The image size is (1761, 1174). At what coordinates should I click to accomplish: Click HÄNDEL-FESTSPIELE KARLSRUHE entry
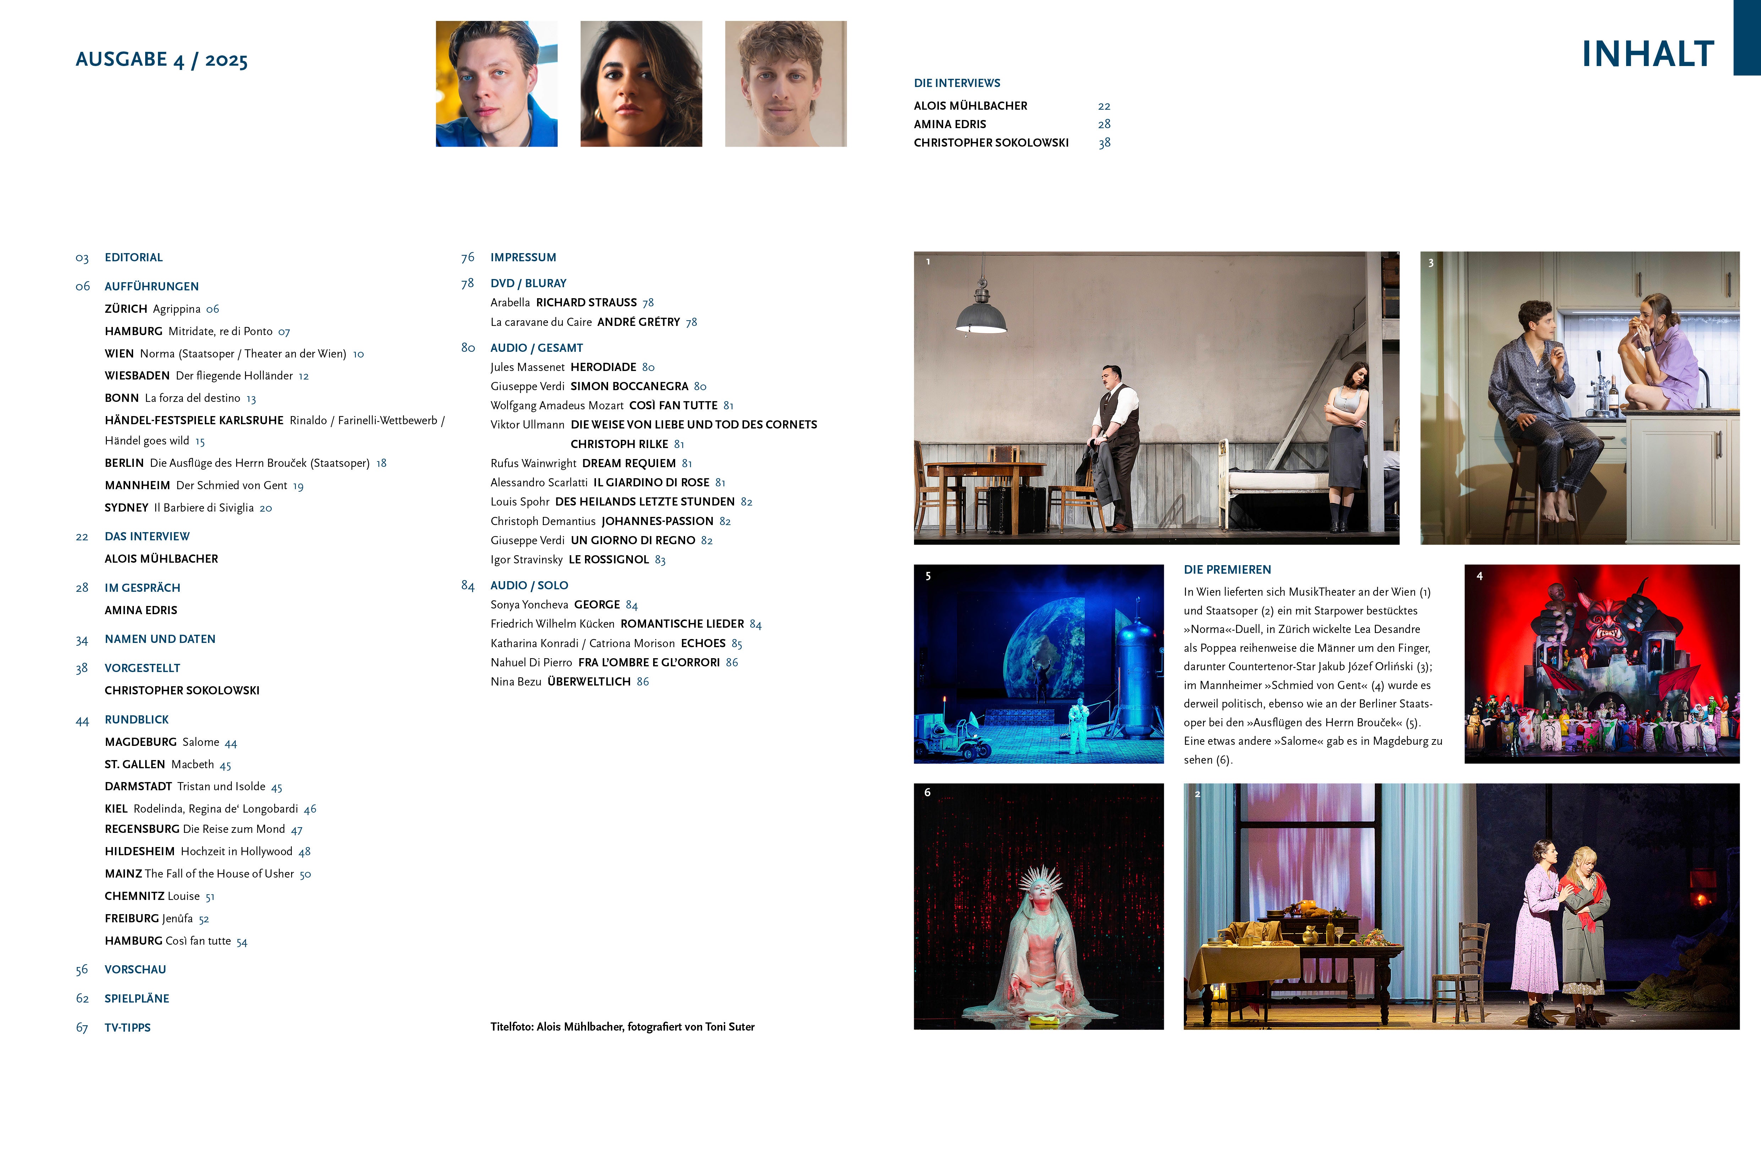[275, 431]
